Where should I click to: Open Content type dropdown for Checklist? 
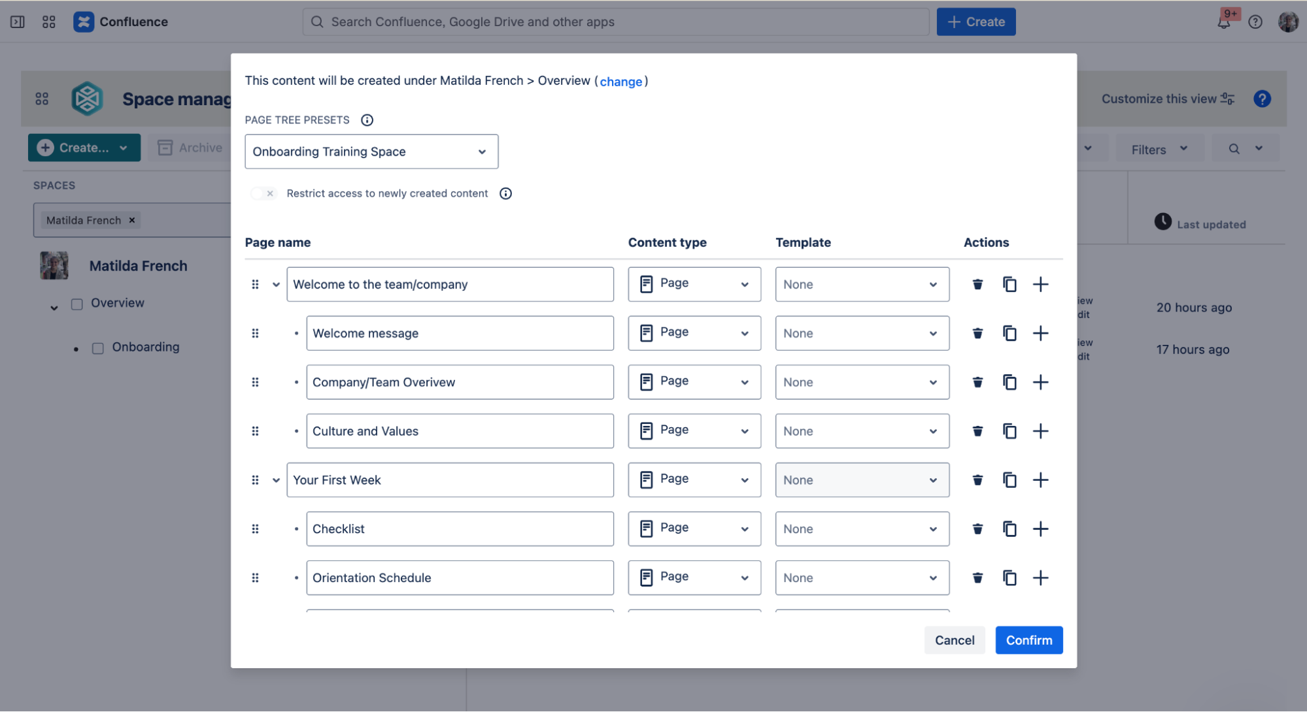pos(694,529)
